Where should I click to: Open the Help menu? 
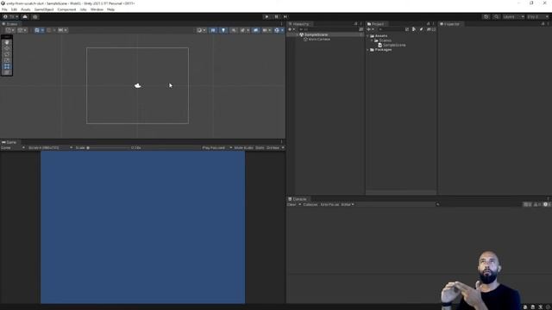tap(110, 9)
